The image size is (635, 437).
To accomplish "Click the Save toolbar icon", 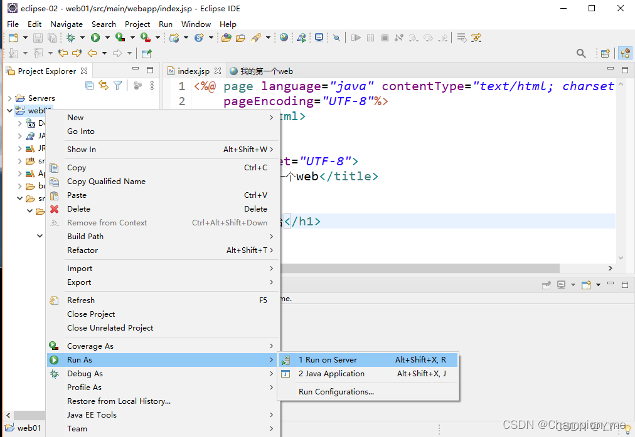I will pos(38,38).
